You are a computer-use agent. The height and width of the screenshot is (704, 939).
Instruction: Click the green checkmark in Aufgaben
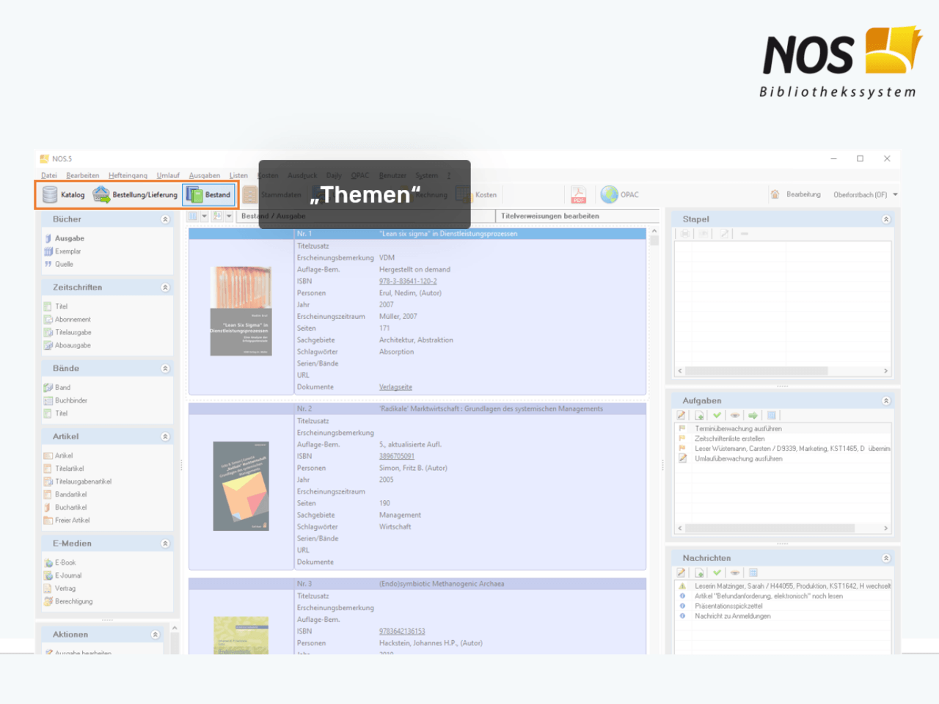pyautogui.click(x=717, y=416)
